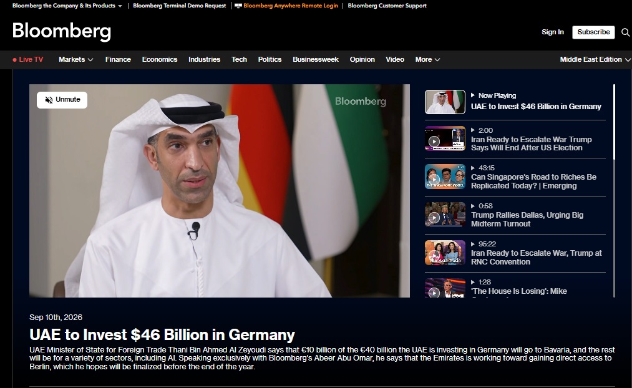632x388 pixels.
Task: Open Bloomberg Customer Support
Action: (x=387, y=6)
